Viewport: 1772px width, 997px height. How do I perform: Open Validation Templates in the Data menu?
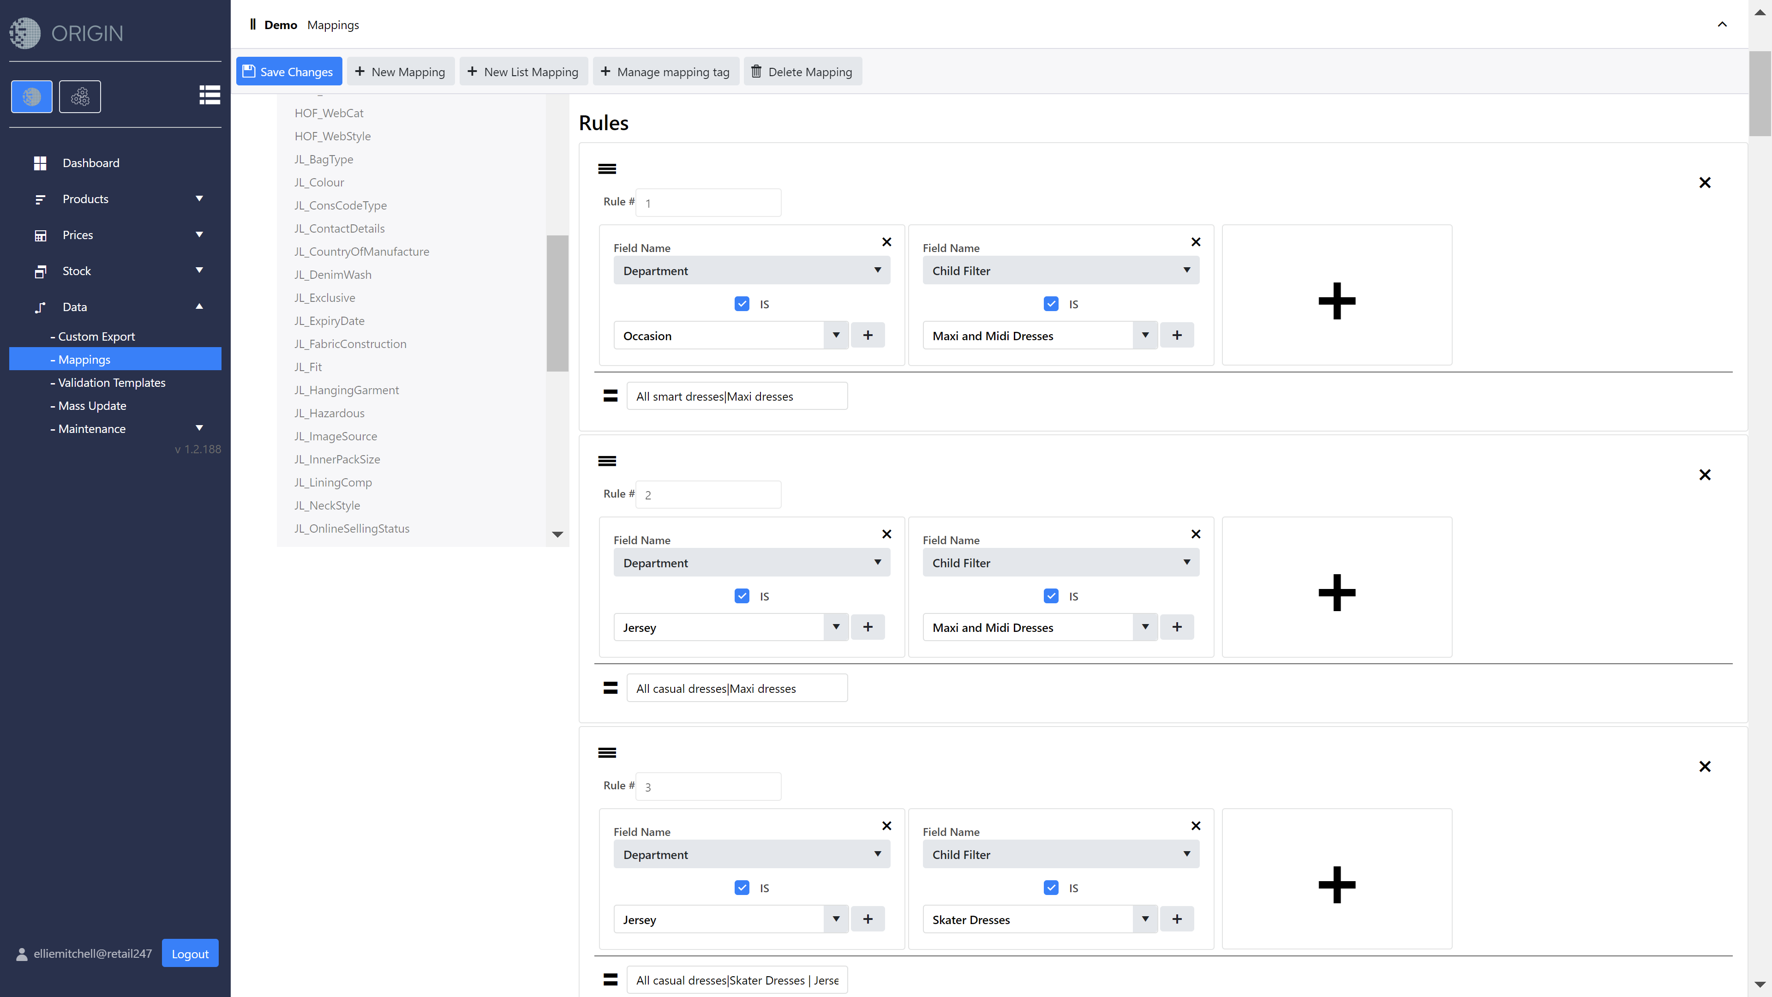coord(111,383)
